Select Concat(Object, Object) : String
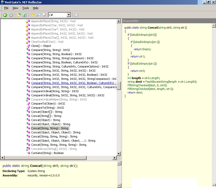 [51, 124]
